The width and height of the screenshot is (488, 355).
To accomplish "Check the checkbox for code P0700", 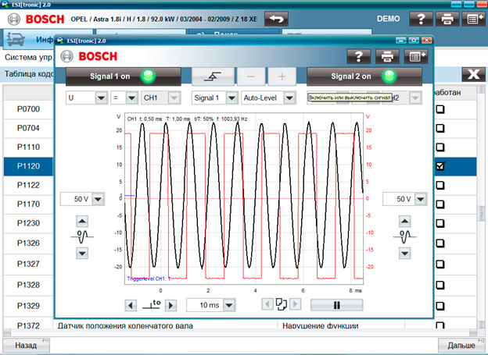I will click(440, 111).
